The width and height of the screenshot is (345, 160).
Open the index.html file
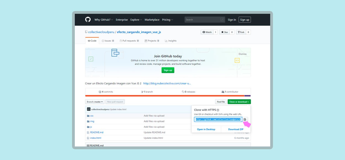tap(95, 138)
